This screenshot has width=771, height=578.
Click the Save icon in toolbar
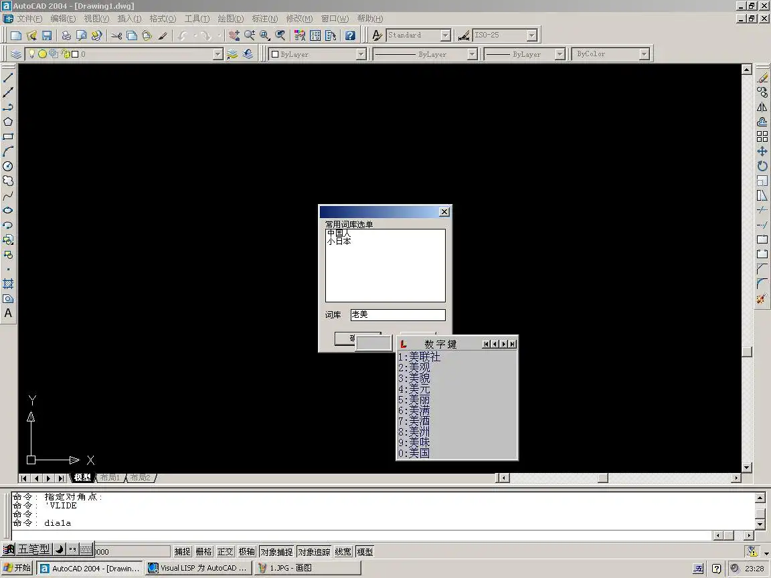(47, 35)
